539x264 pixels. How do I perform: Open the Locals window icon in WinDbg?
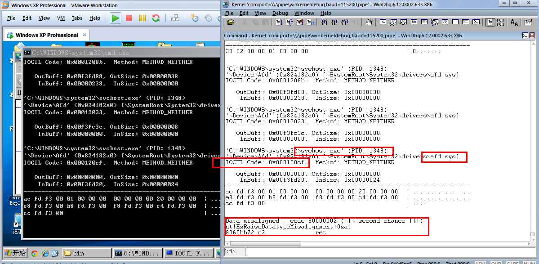[x=404, y=22]
